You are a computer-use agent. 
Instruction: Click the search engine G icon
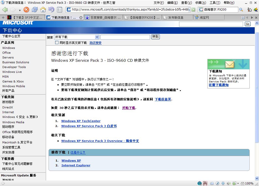tap(201, 10)
